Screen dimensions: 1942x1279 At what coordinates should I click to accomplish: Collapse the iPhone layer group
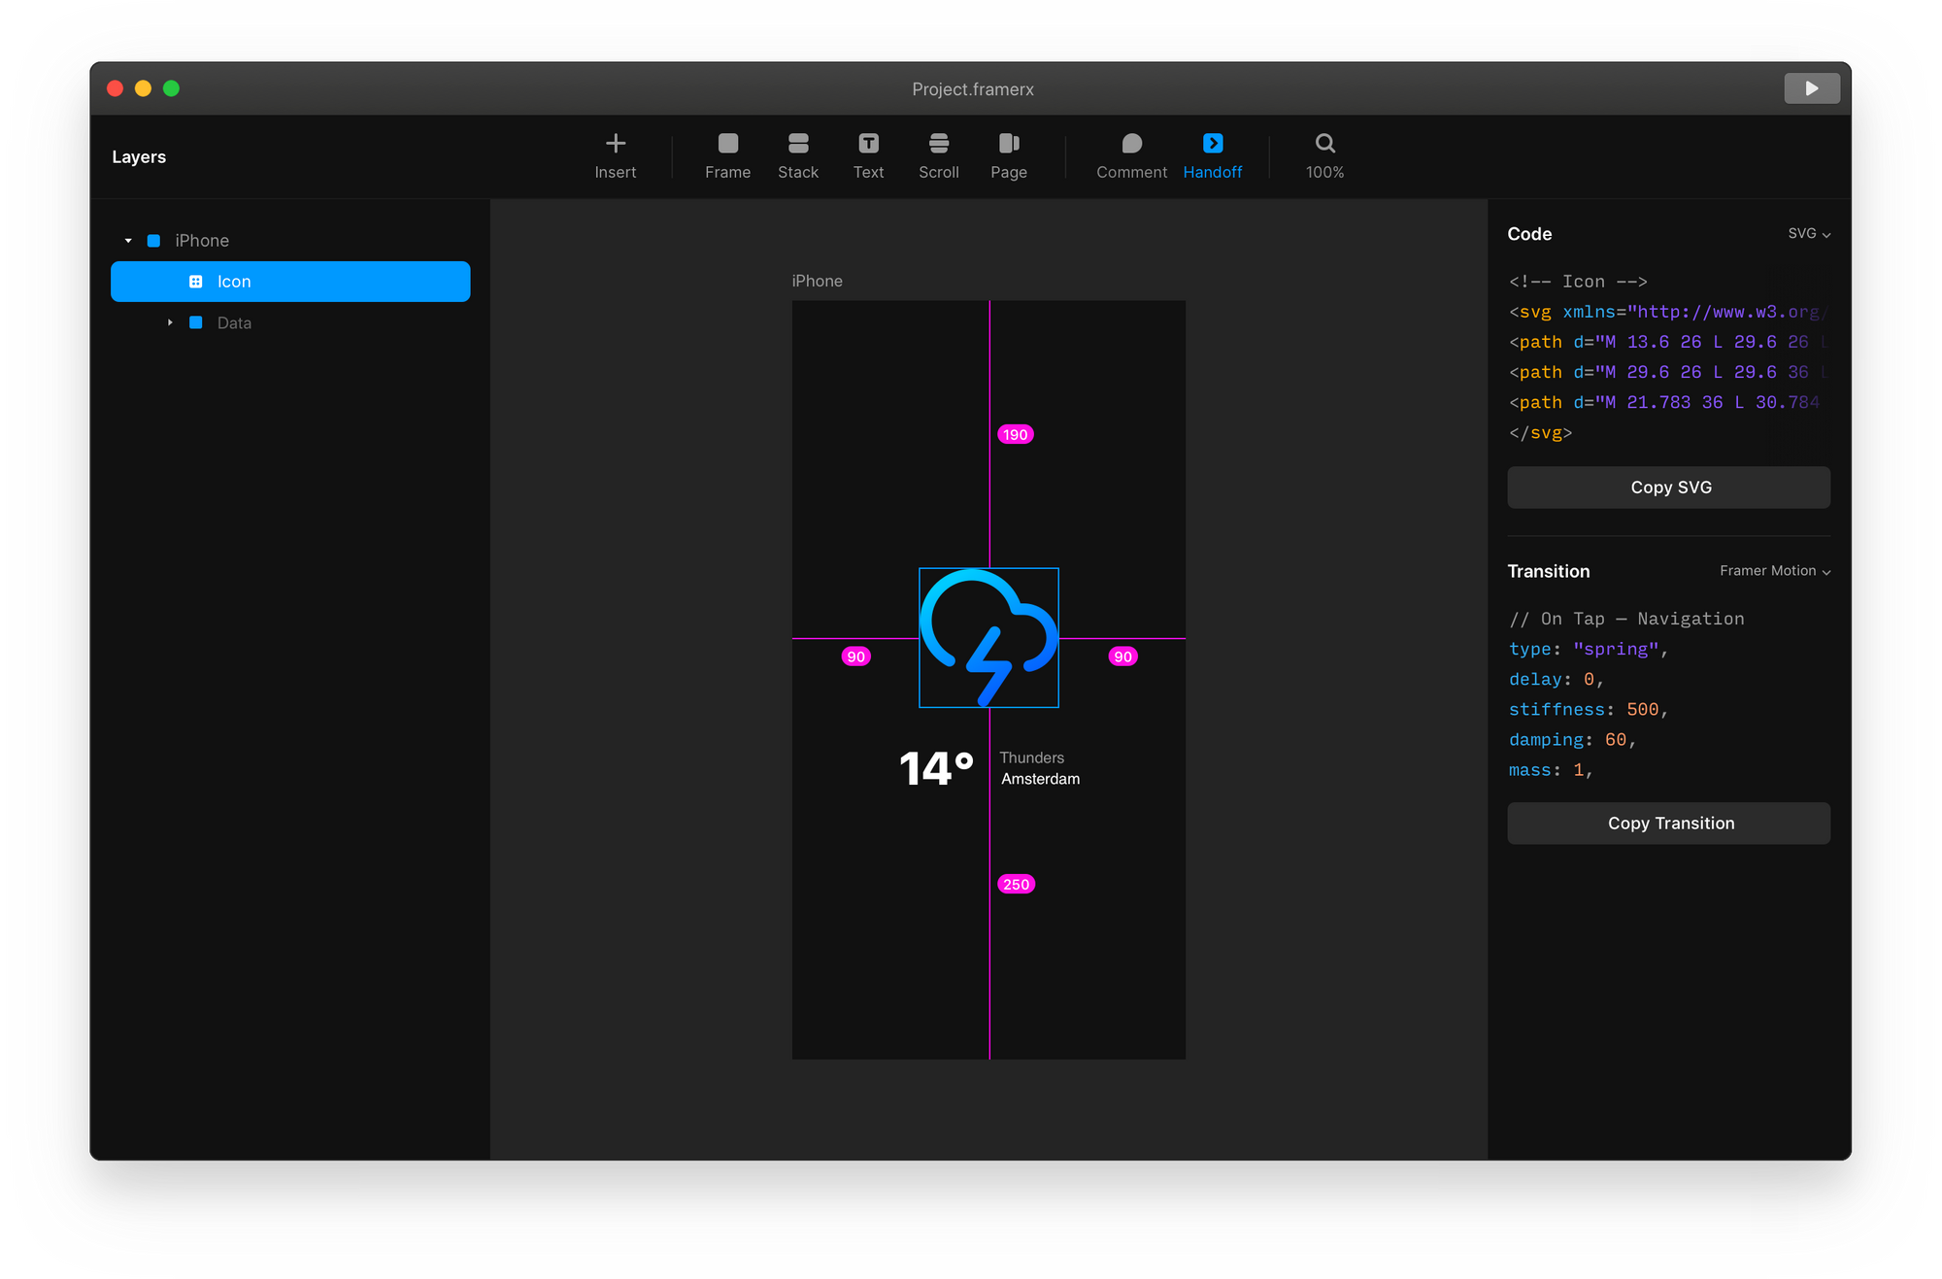(x=128, y=241)
